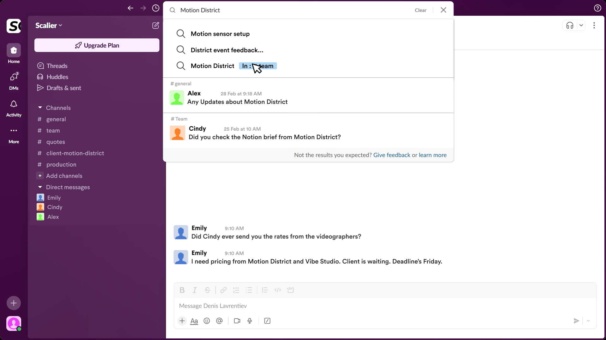Image resolution: width=606 pixels, height=340 pixels.
Task: Record a video clip from the composer
Action: point(237,321)
